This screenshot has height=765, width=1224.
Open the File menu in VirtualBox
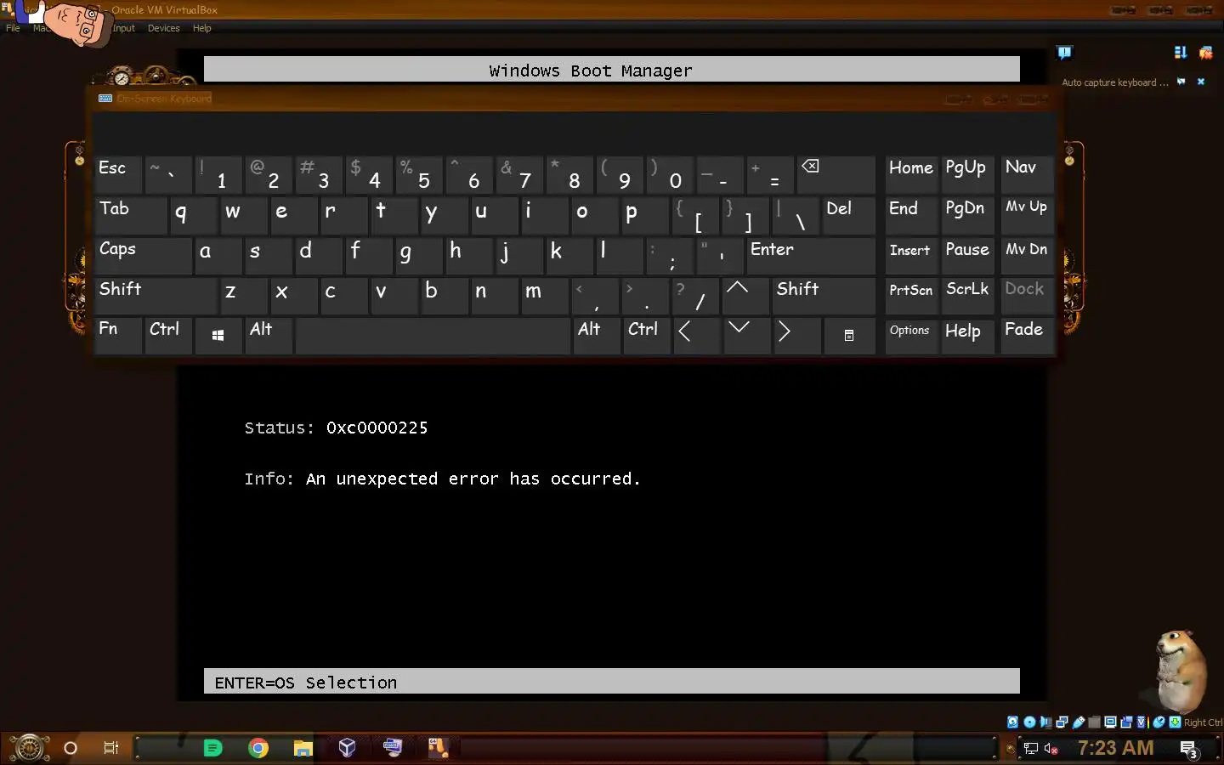point(13,28)
